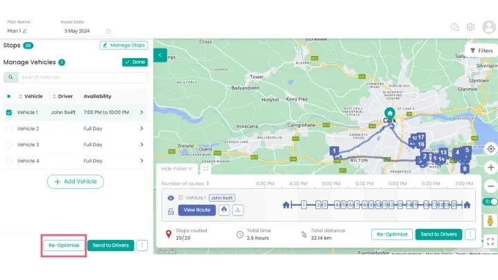This screenshot has width=498, height=280.
Task: Collapse the left sidebar with arrow button
Action: (160, 55)
